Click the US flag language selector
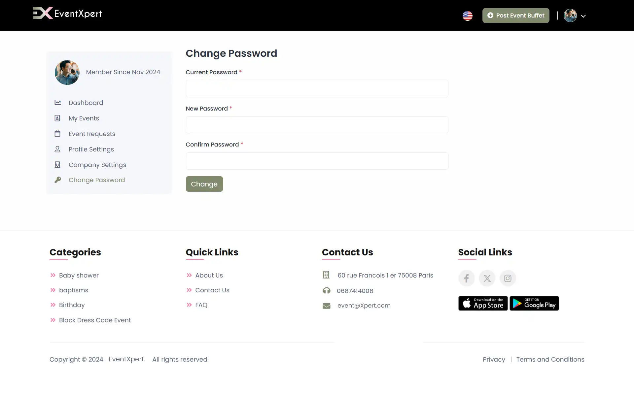This screenshot has width=634, height=393. (468, 16)
